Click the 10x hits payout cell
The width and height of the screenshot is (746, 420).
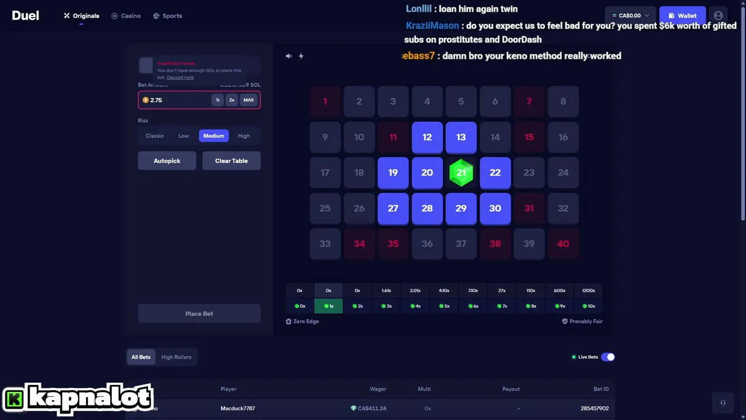coord(589,306)
